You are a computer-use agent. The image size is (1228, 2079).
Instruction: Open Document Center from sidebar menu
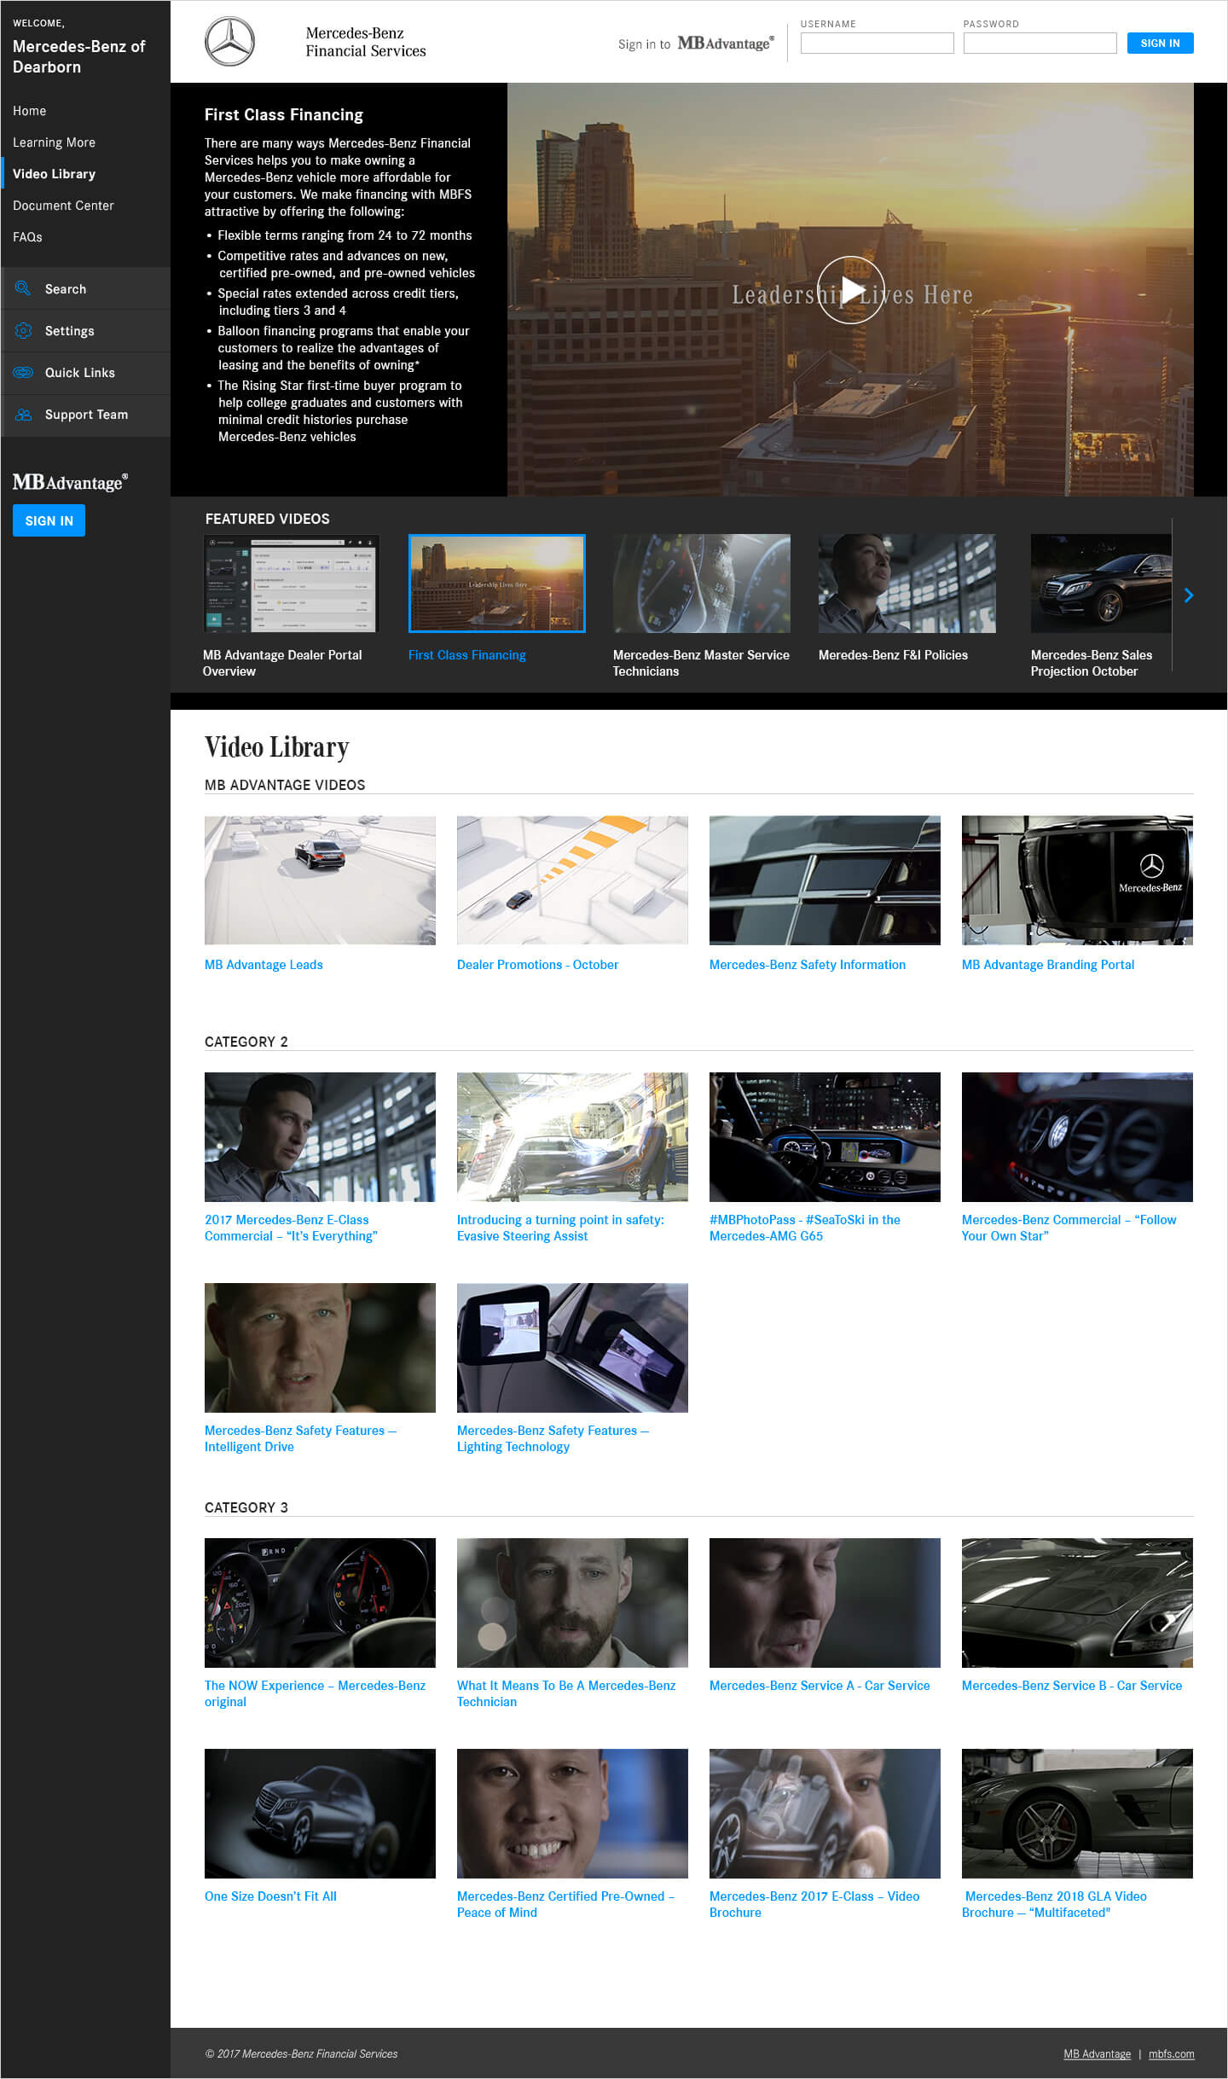pyautogui.click(x=63, y=206)
